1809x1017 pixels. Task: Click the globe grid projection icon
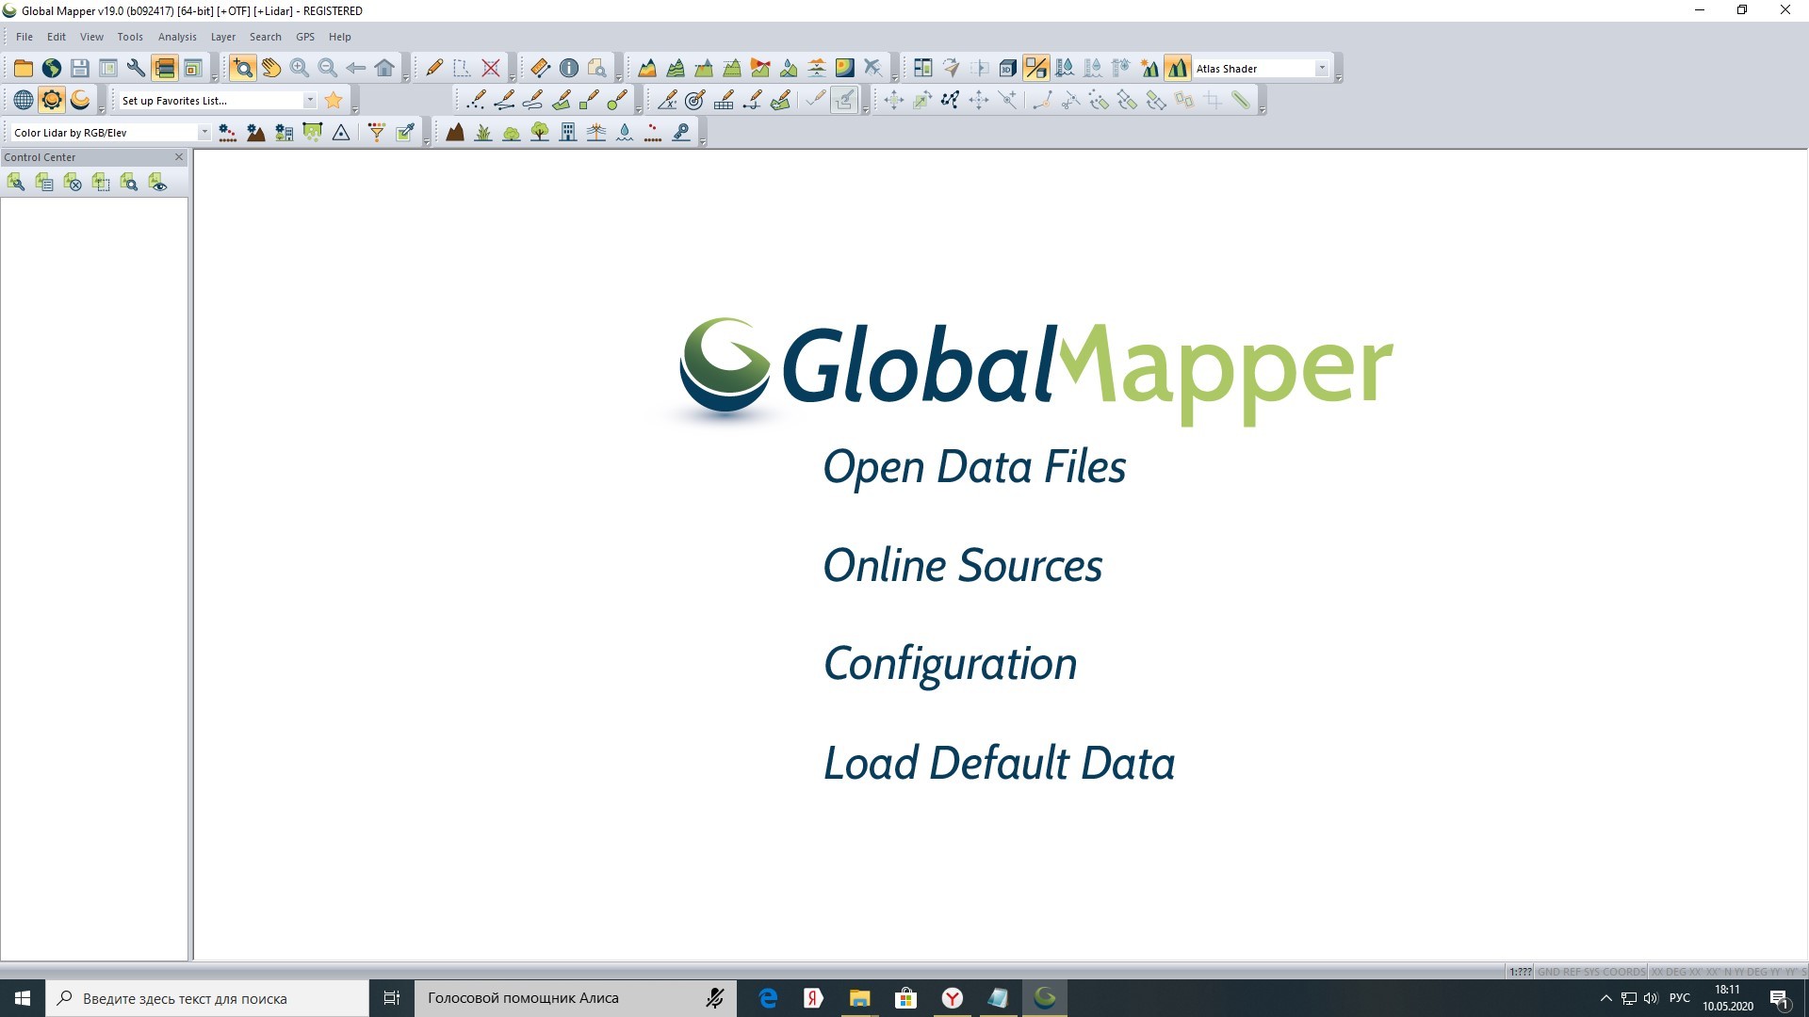pos(24,100)
